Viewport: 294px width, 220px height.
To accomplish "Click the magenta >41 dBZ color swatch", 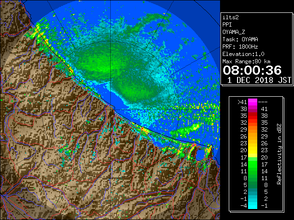I will pos(253,102).
